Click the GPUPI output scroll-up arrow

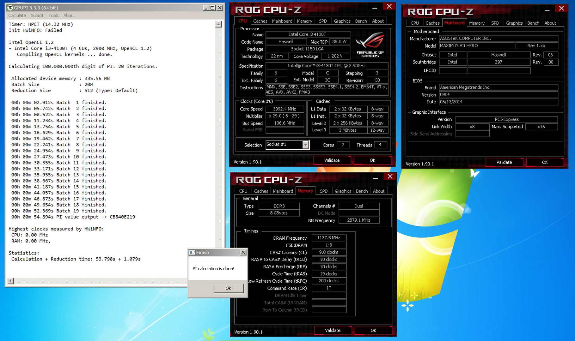pyautogui.click(x=218, y=24)
